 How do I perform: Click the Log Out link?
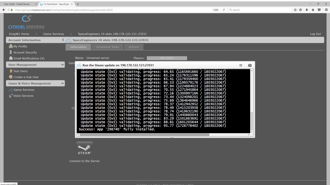point(315,34)
